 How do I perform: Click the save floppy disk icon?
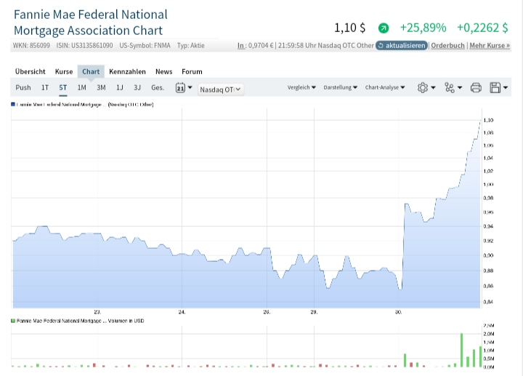[x=495, y=88]
